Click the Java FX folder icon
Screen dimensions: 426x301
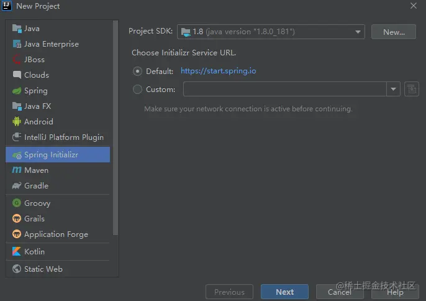point(17,106)
